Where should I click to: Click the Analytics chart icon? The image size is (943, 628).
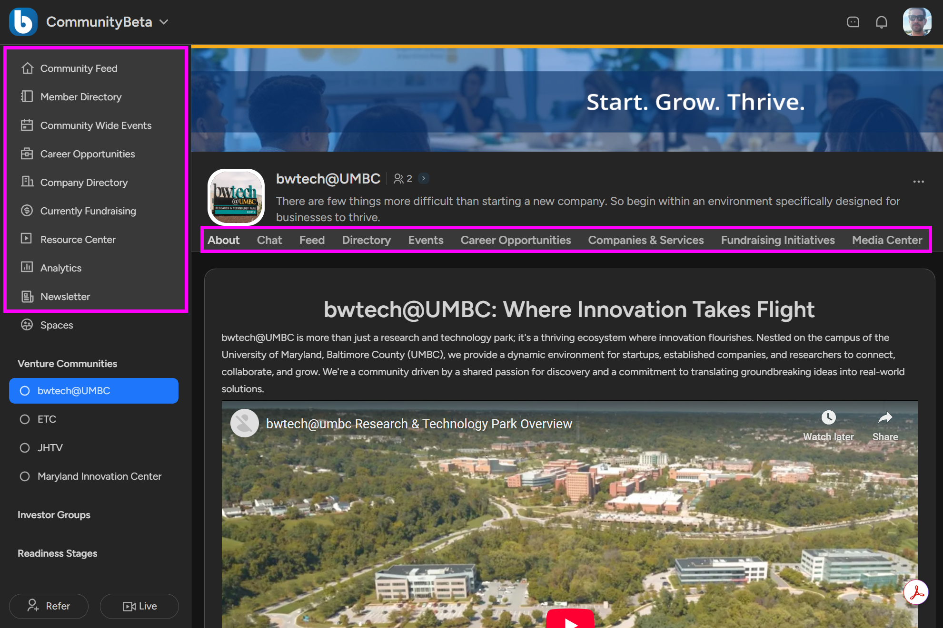click(27, 267)
